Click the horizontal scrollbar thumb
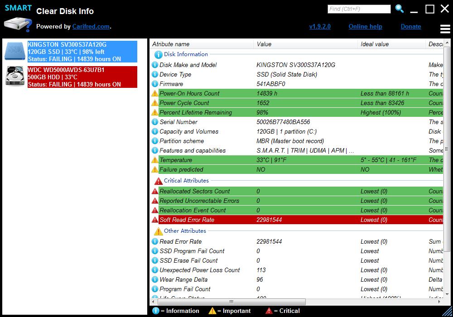The image size is (453, 317). tap(231, 302)
